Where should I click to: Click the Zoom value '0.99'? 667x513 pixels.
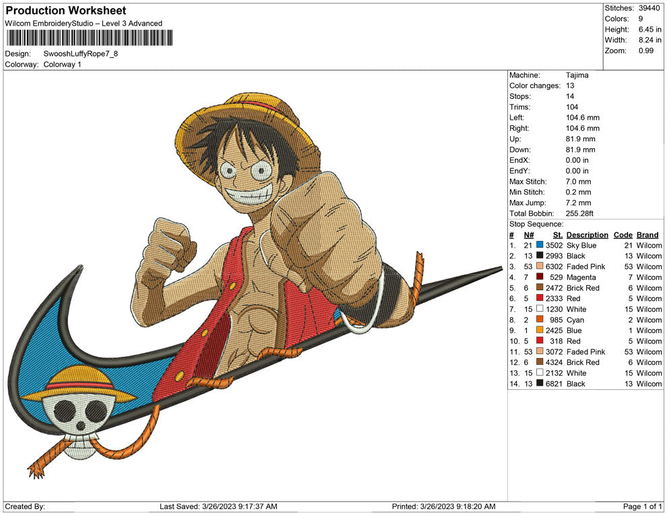(645, 50)
